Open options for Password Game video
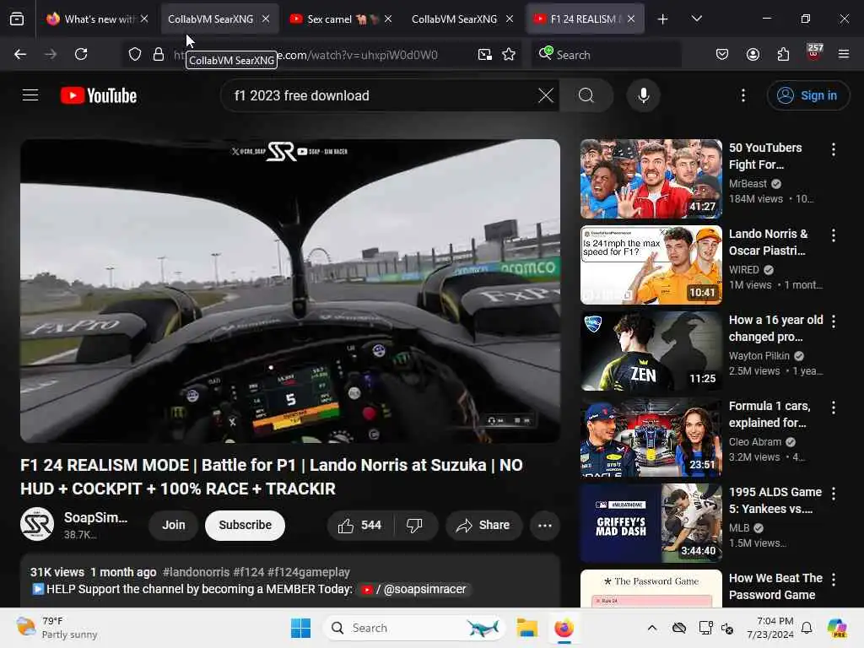This screenshot has width=864, height=648. pyautogui.click(x=833, y=580)
